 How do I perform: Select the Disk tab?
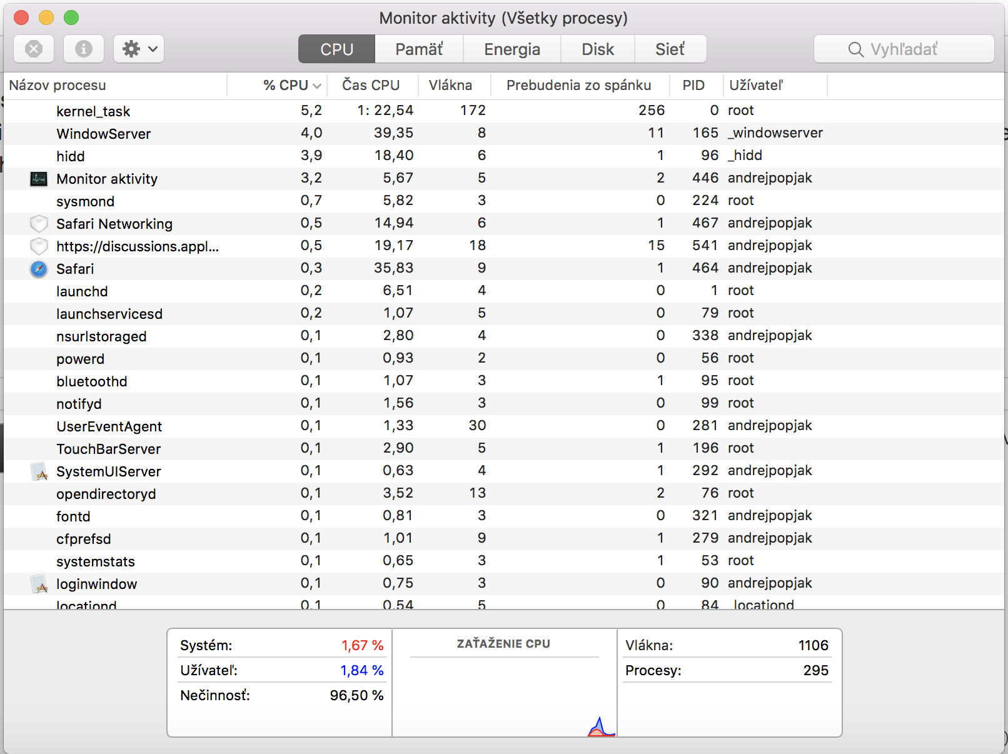(x=598, y=49)
